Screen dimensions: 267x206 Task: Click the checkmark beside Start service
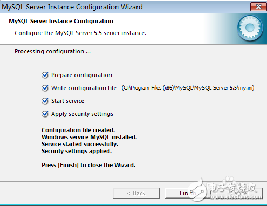45,101
